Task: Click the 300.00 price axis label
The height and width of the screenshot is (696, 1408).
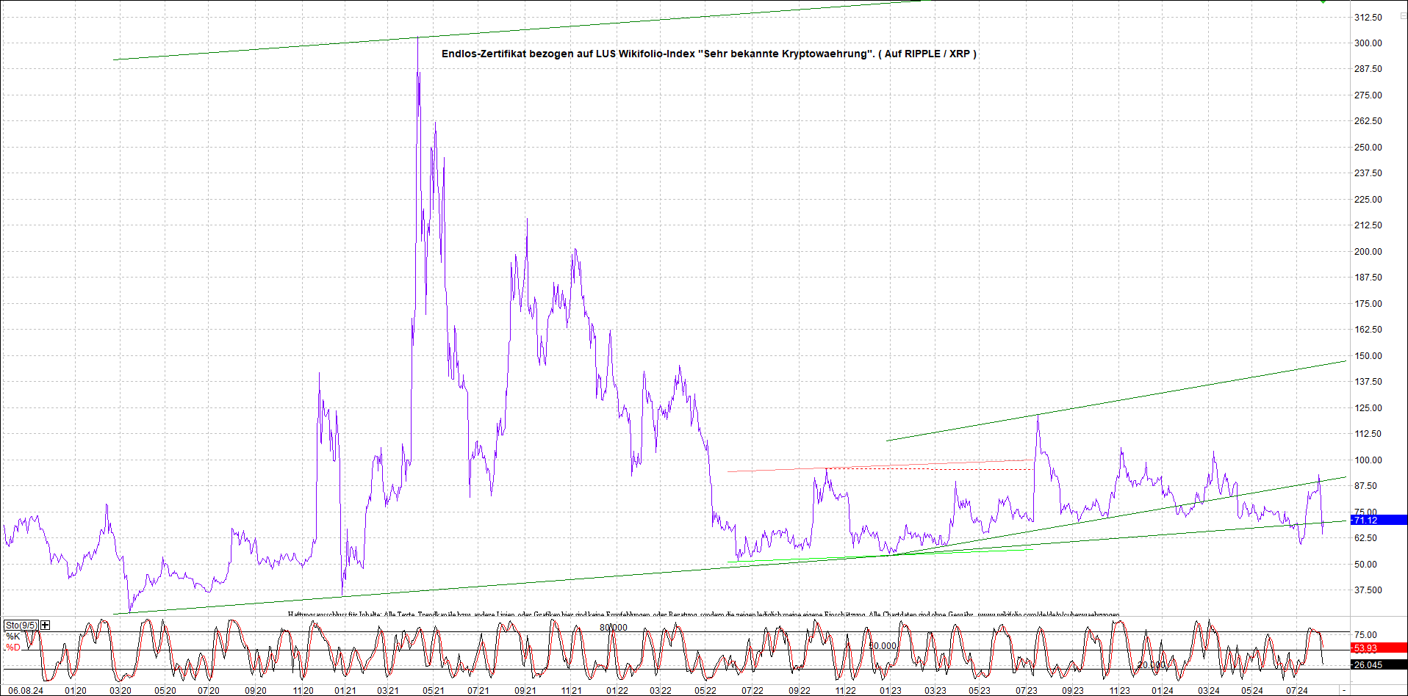Action: [x=1368, y=43]
